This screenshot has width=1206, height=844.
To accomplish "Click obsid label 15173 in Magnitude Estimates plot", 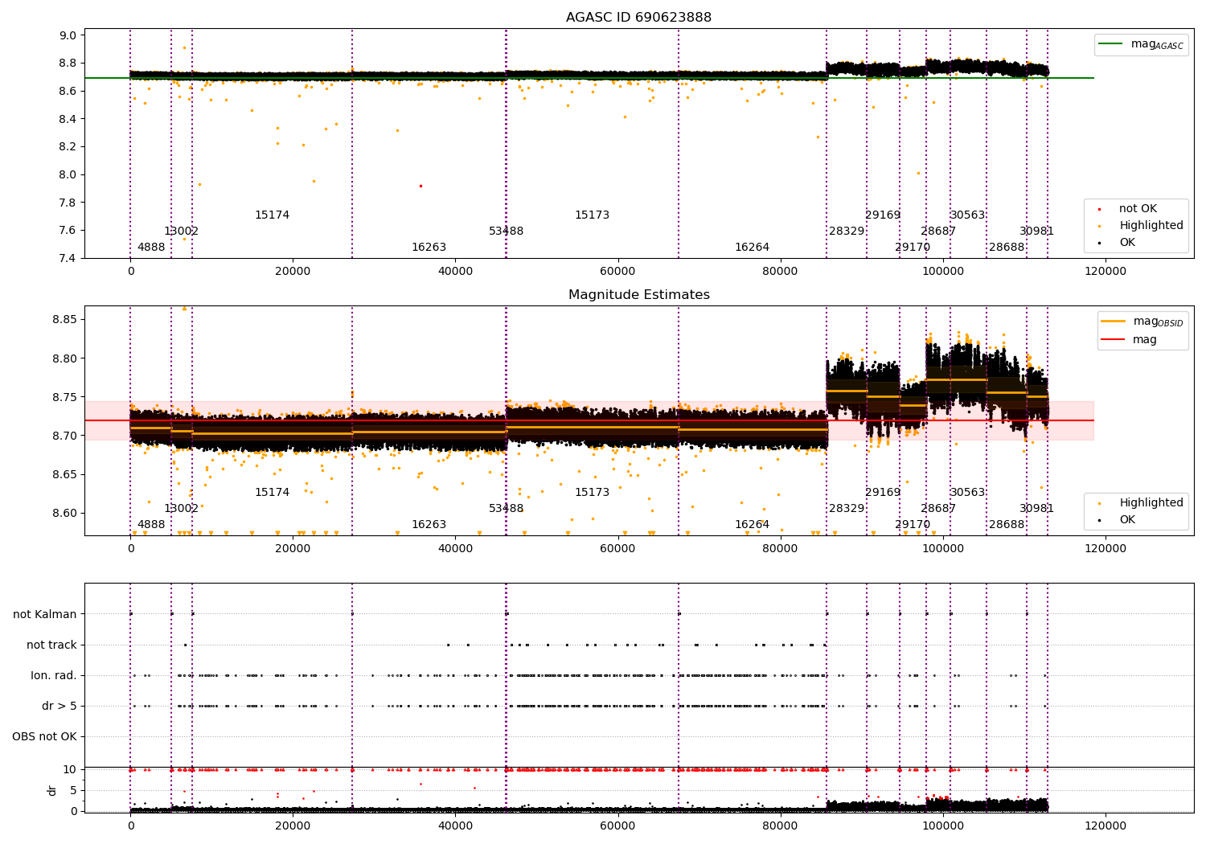I will [x=592, y=493].
